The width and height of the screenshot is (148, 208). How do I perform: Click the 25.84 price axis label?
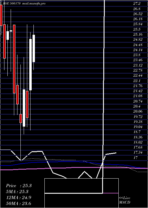(138, 24)
